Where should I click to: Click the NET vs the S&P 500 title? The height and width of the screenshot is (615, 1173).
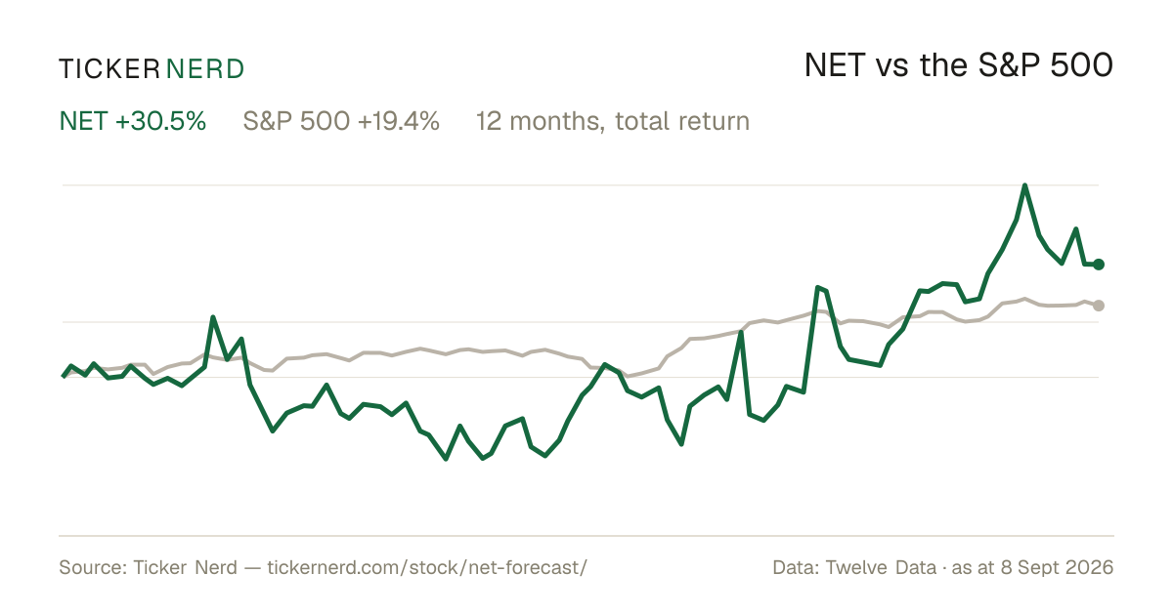tap(959, 65)
